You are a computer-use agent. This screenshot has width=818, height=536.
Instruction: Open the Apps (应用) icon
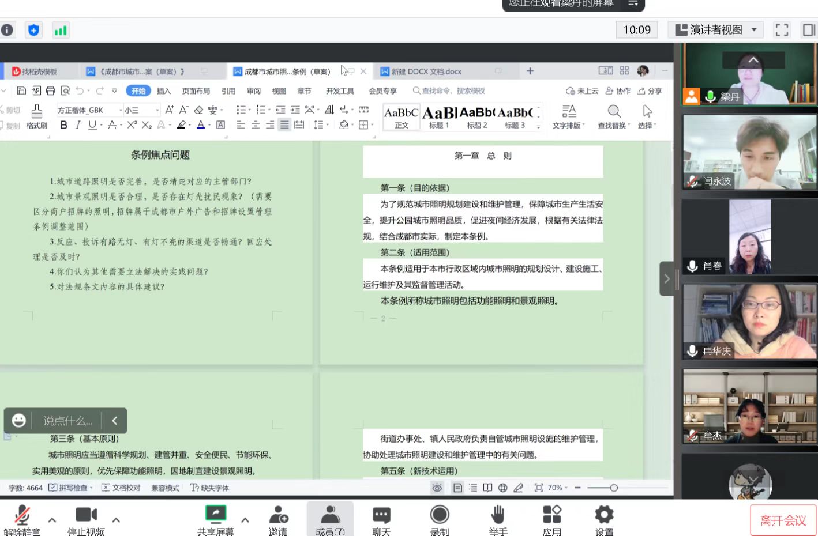551,518
